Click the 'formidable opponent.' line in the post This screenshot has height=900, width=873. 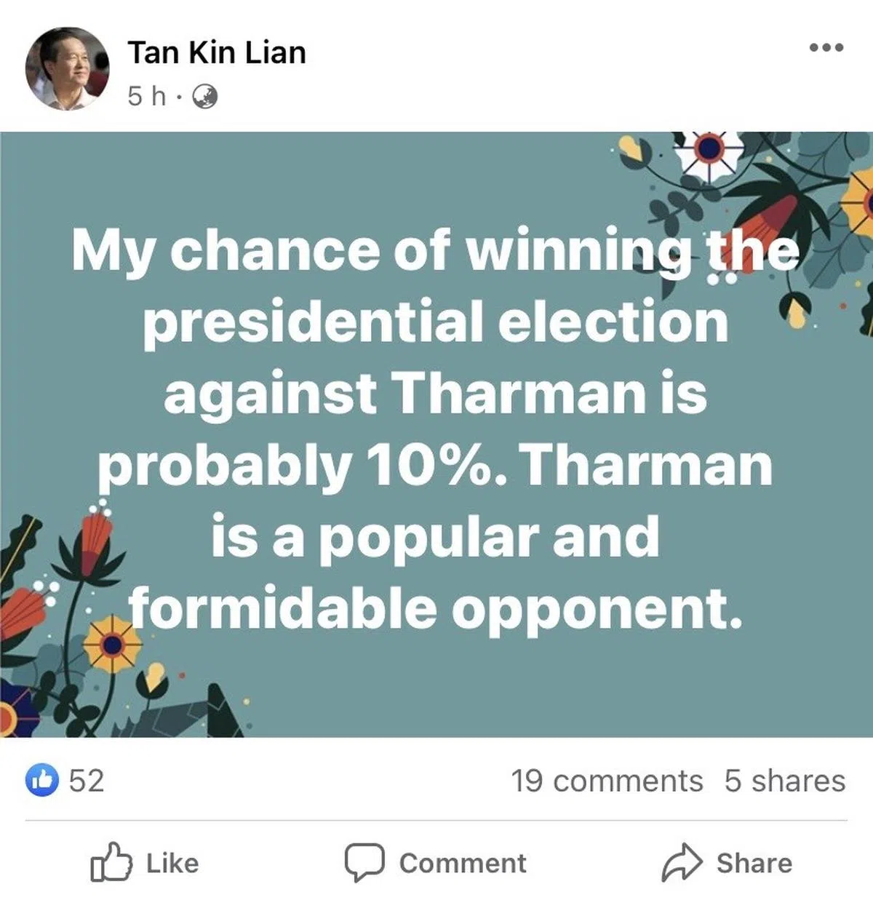(436, 608)
